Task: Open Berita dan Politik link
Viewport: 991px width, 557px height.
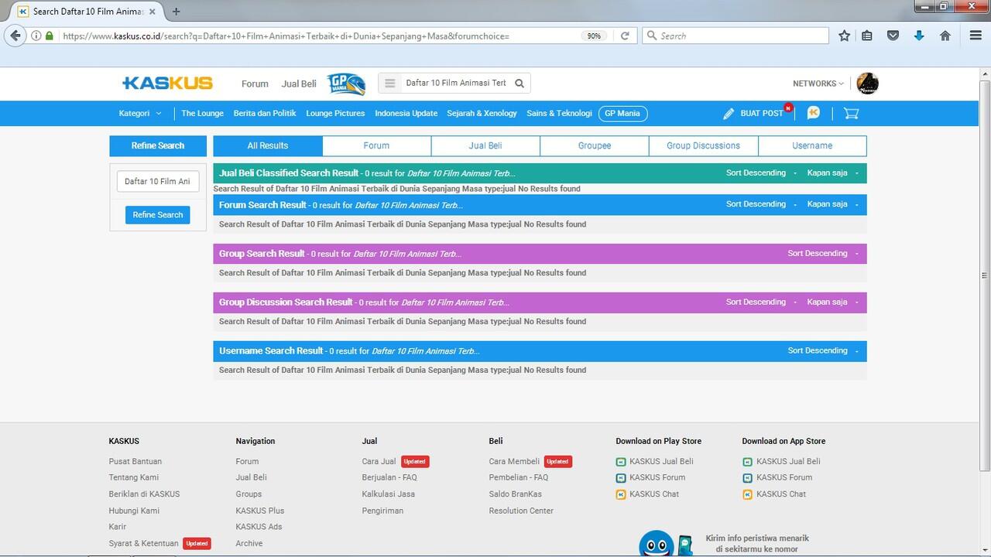Action: [x=265, y=113]
